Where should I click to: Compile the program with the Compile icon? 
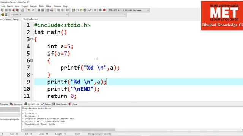pos(73,10)
